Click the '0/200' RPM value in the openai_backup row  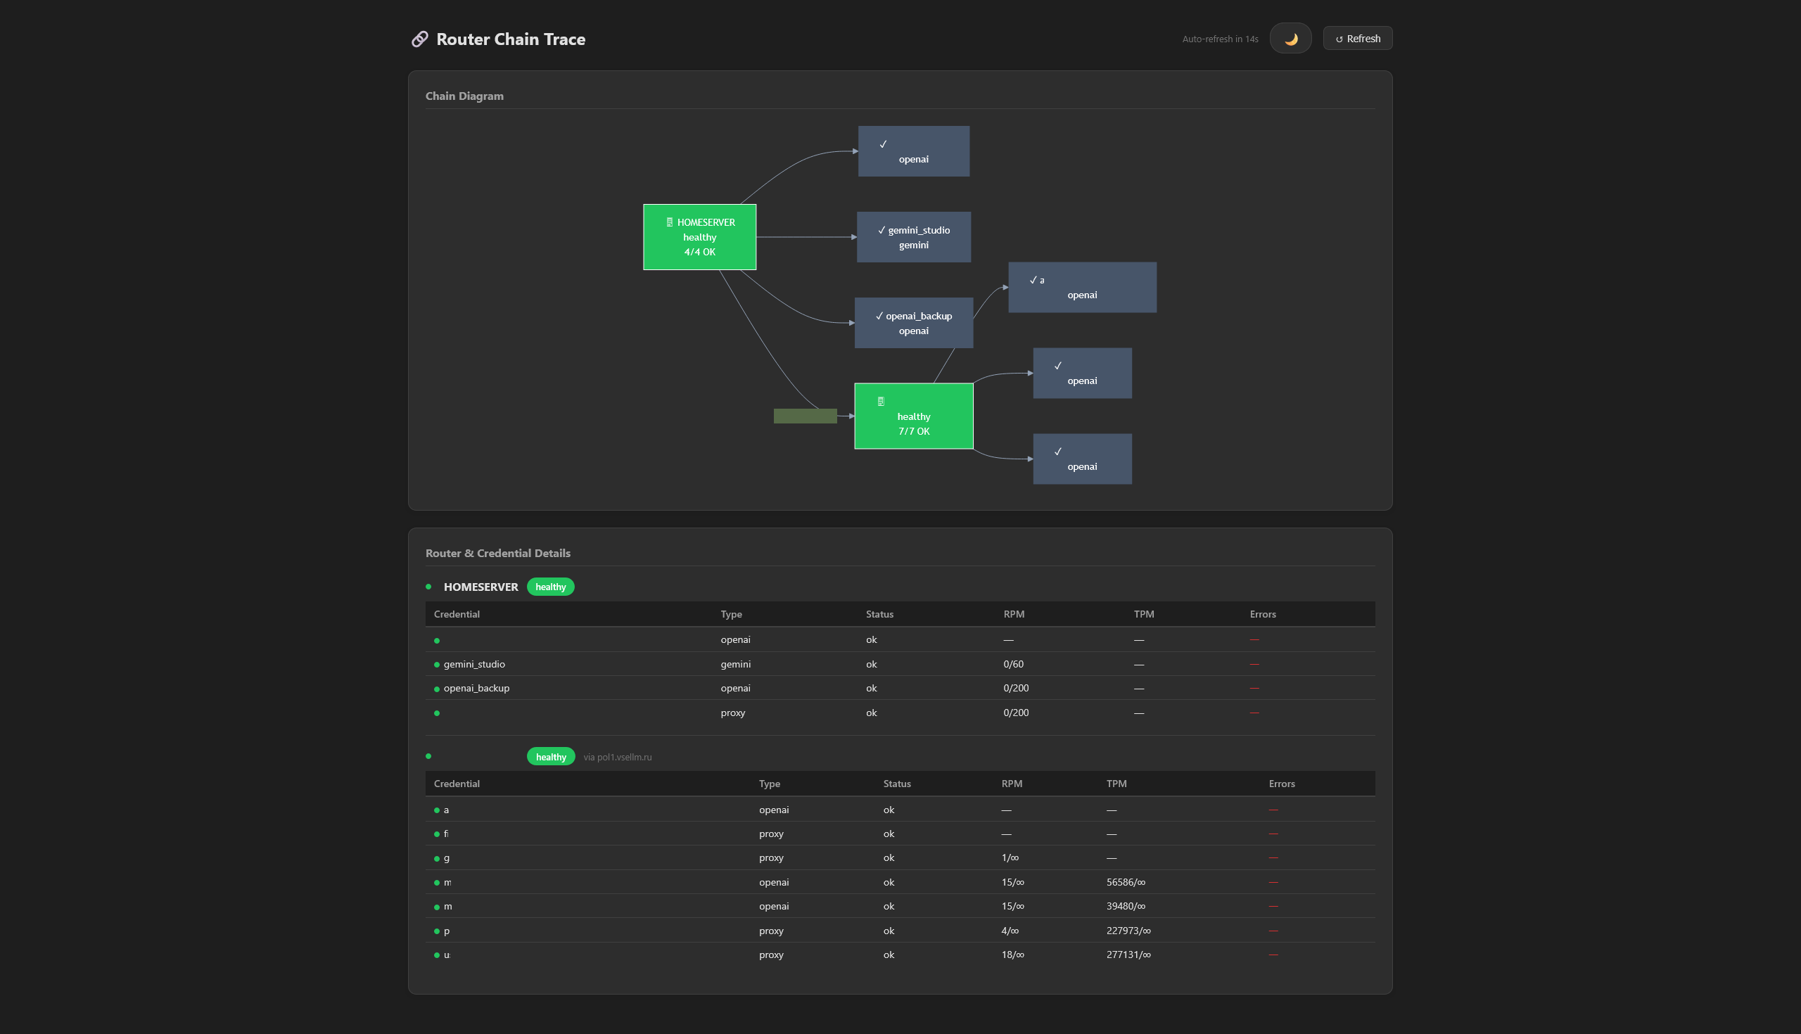[1016, 688]
